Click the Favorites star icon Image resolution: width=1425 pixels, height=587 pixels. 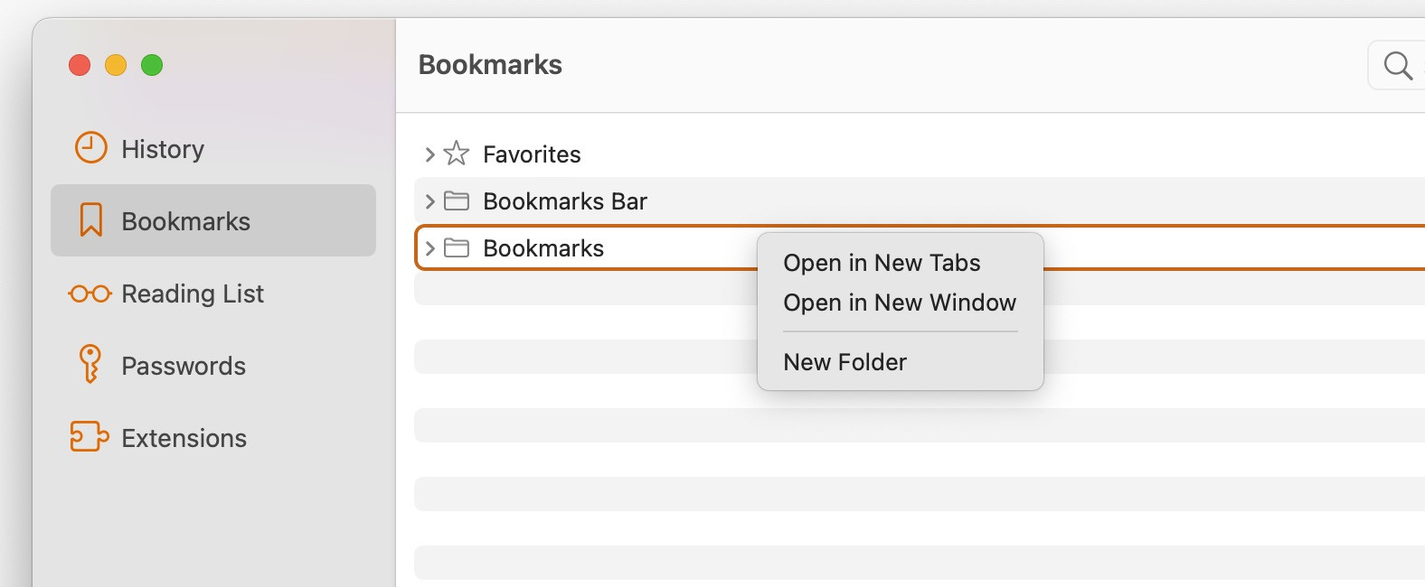[x=457, y=154]
